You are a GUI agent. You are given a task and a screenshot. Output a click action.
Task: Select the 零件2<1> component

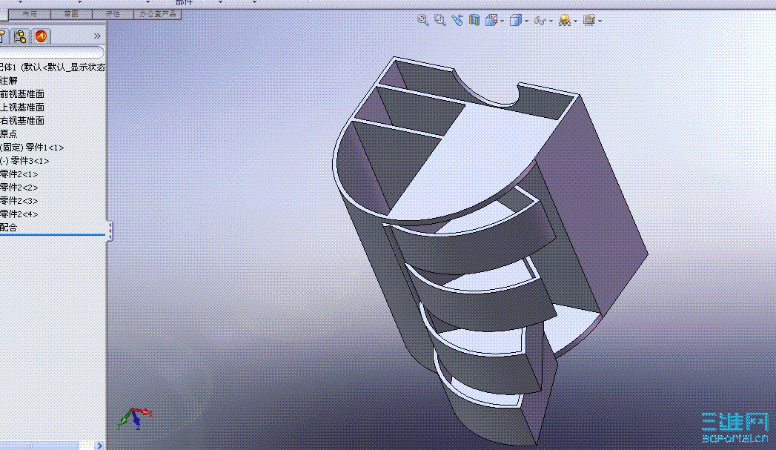[19, 174]
